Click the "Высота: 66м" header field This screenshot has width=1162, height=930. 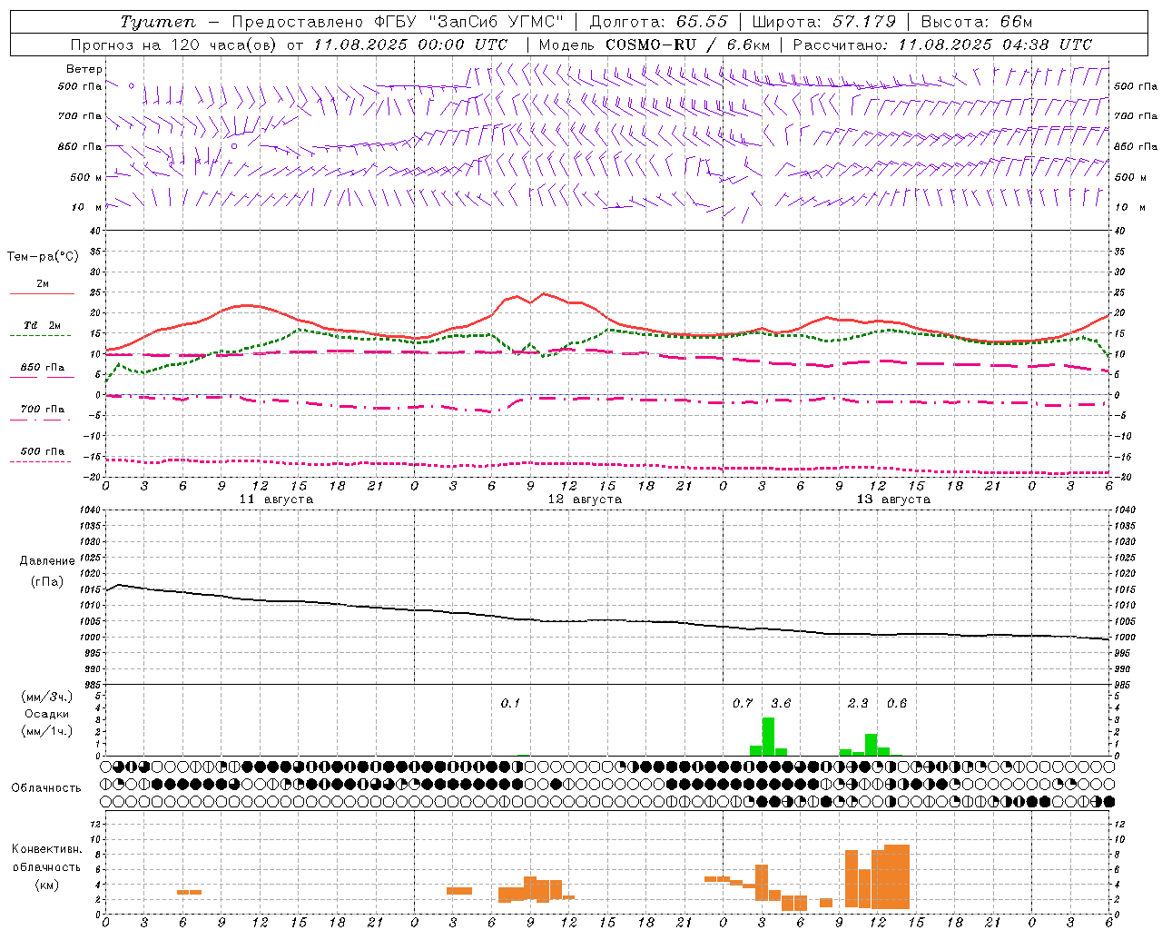click(x=976, y=22)
